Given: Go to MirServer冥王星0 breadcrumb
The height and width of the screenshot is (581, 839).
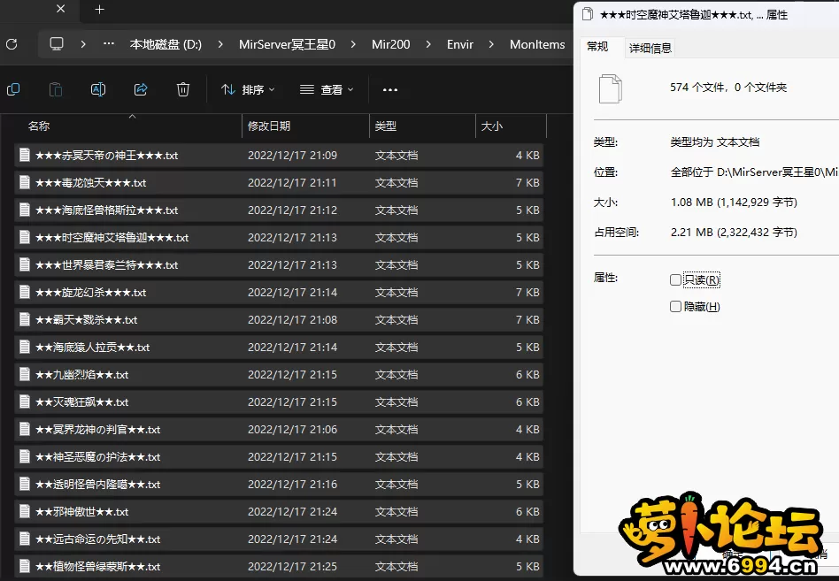Looking at the screenshot, I should tap(287, 44).
